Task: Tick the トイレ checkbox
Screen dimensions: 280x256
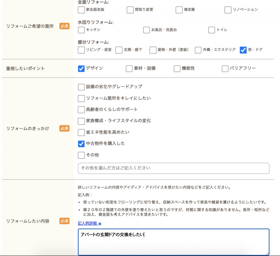Action: click(212, 30)
